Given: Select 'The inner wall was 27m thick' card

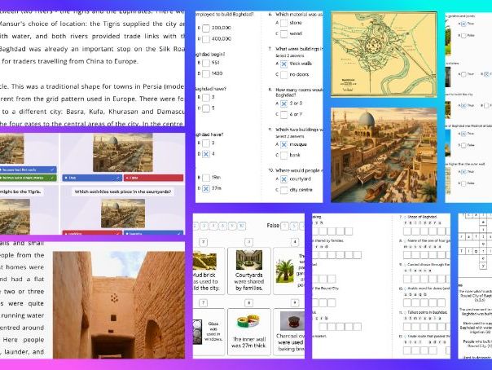Looking at the screenshot, I should pyautogui.click(x=248, y=332).
